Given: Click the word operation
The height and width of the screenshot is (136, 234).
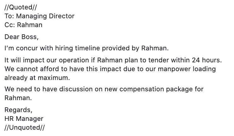Looking at the screenshot, I should [x=74, y=60].
